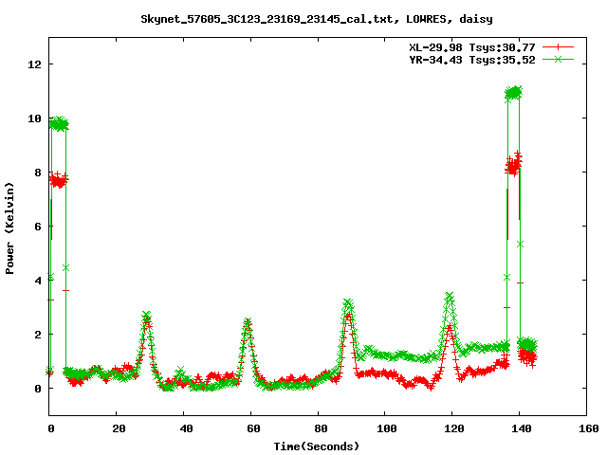Screen dimensions: 607x455
Task: Click x-axis tick label 60
Action: [253, 428]
